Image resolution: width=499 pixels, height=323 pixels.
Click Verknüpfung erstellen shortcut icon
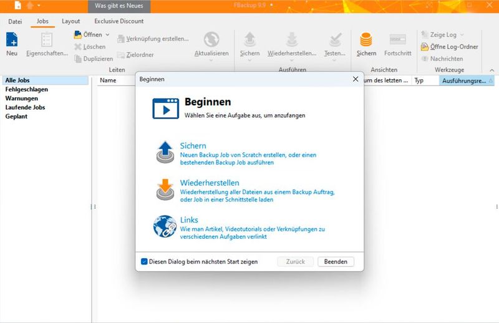coord(120,39)
